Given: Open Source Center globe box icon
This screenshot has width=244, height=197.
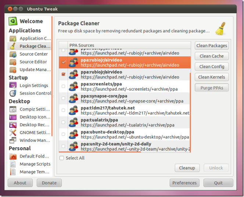Looking at the screenshot, I should pos(13,54).
